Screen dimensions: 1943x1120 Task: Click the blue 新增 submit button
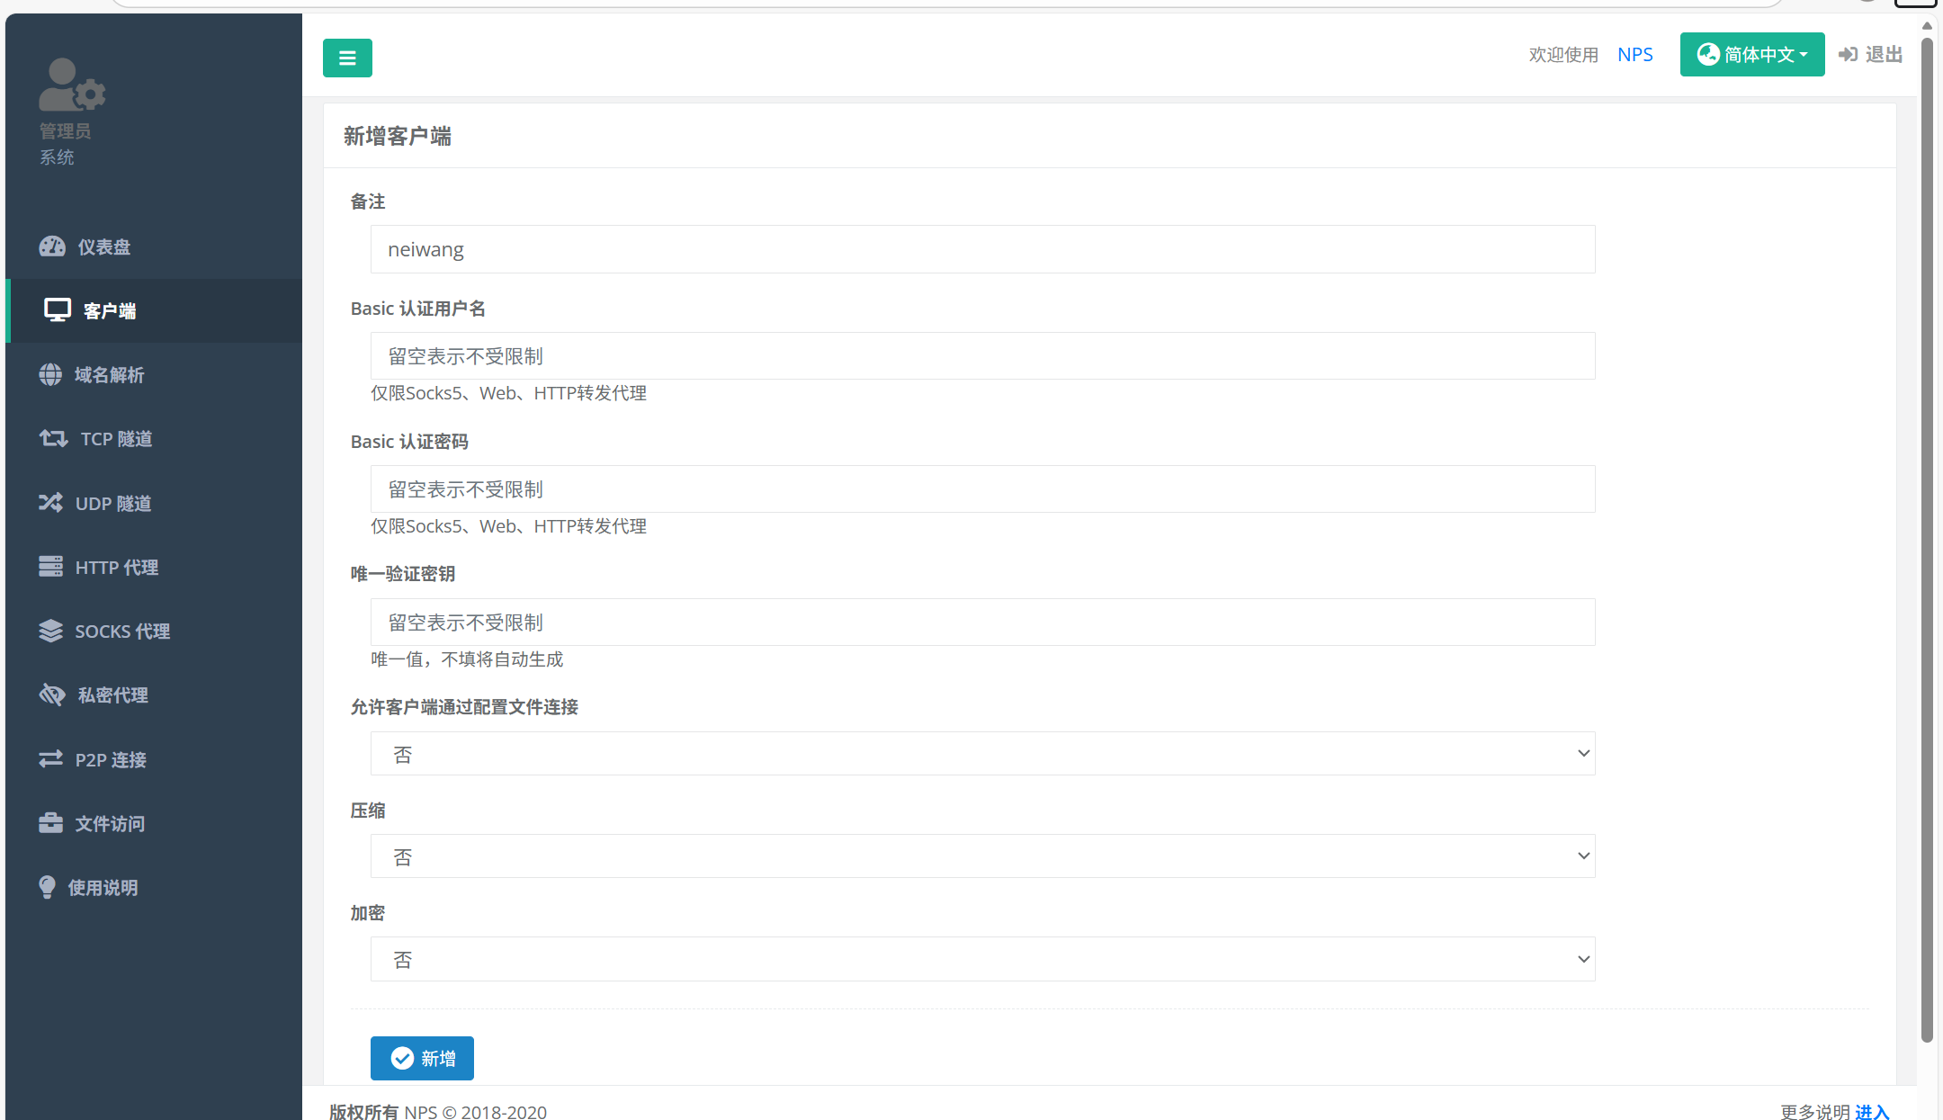click(x=422, y=1059)
